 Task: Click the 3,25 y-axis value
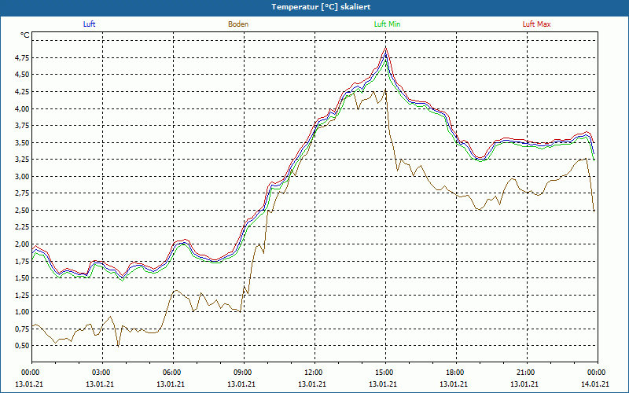click(22, 160)
